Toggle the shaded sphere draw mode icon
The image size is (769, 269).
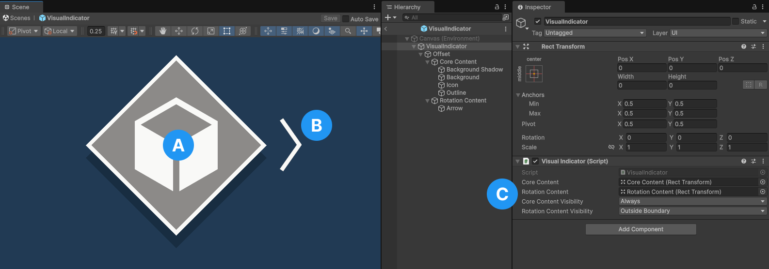click(316, 31)
